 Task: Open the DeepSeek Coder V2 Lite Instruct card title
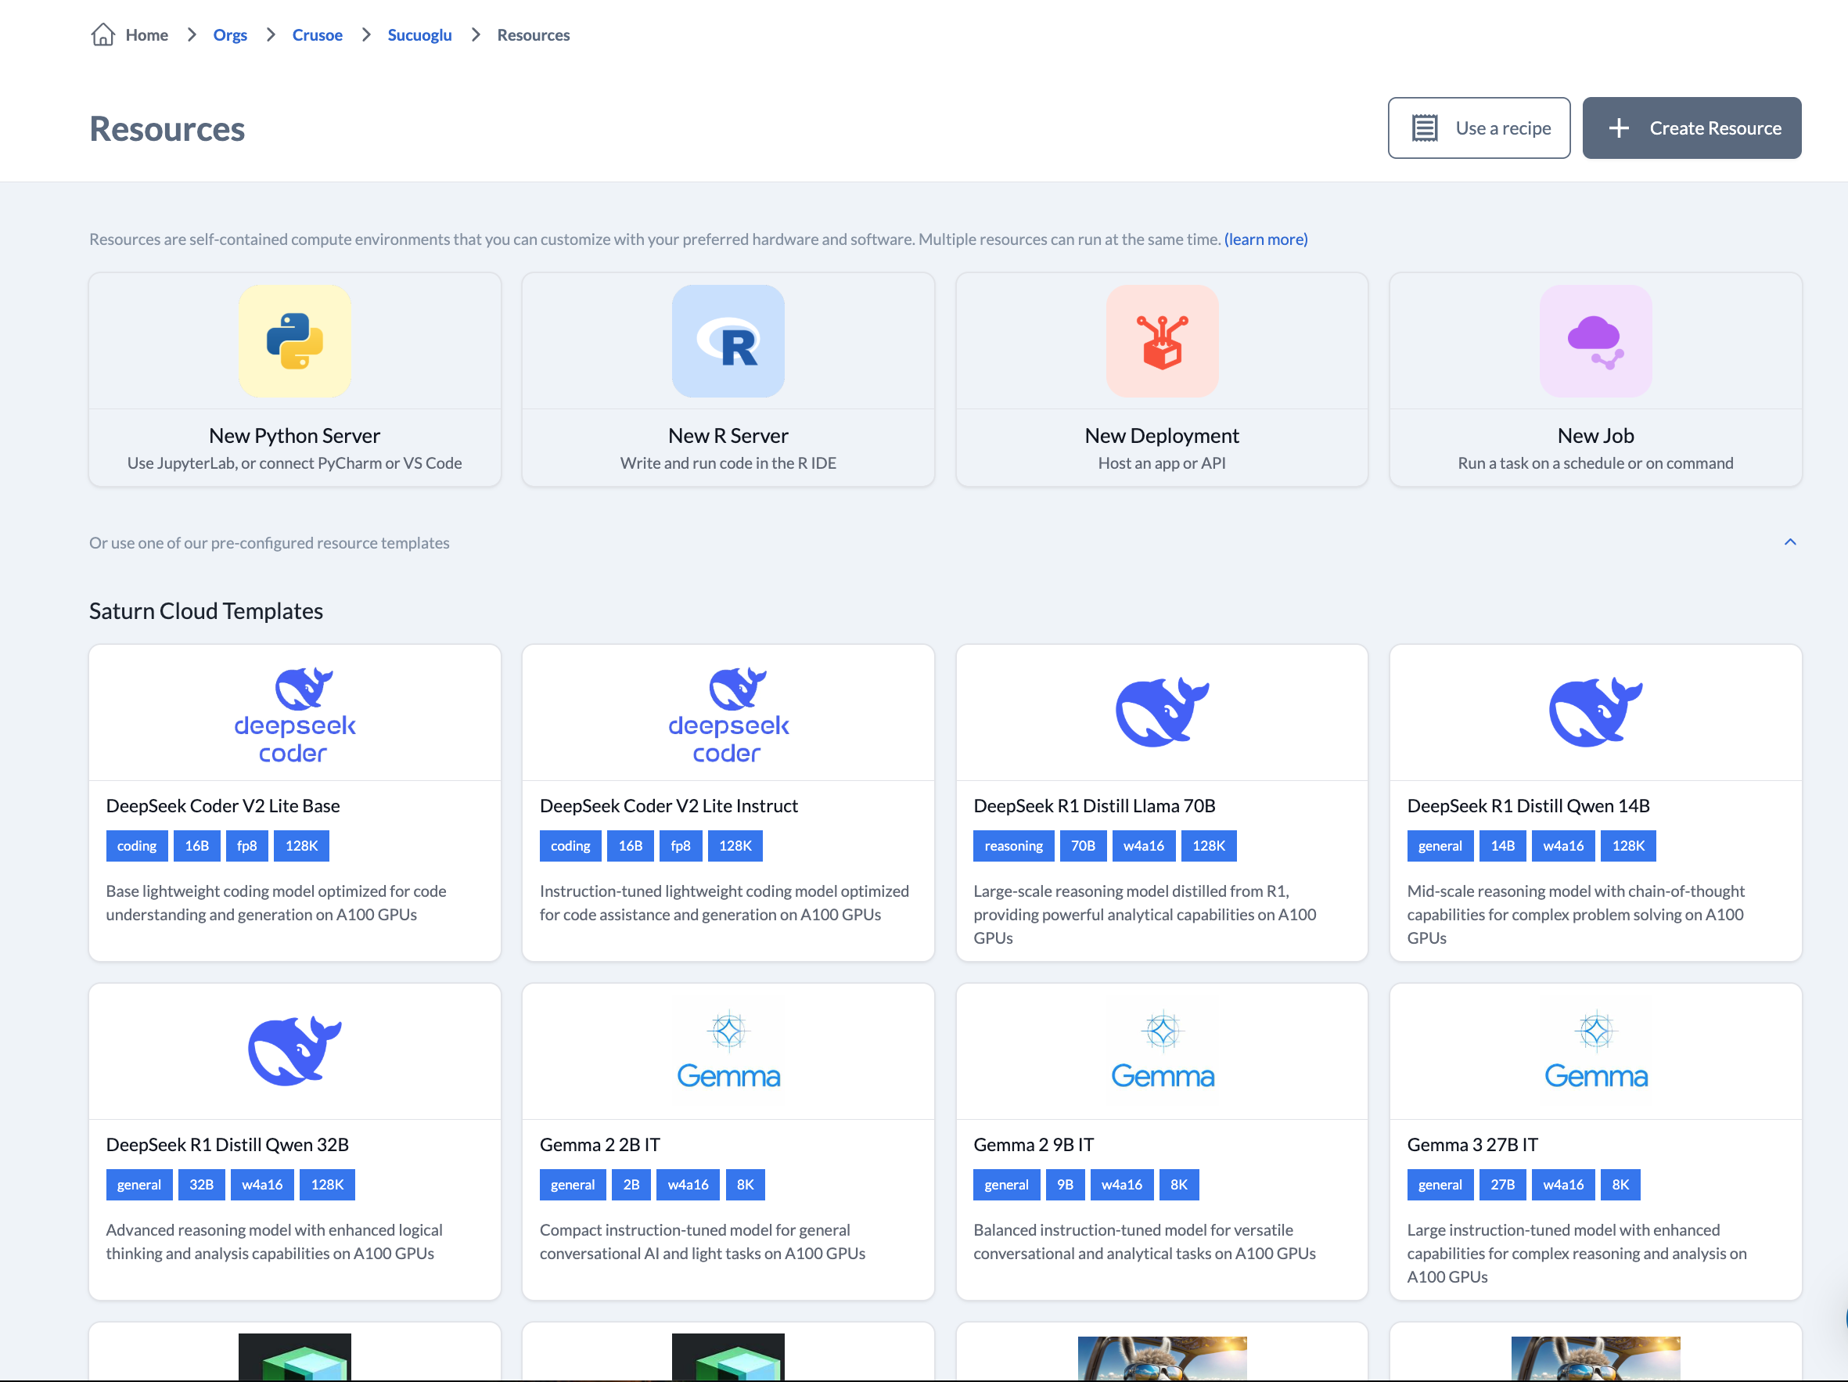668,805
